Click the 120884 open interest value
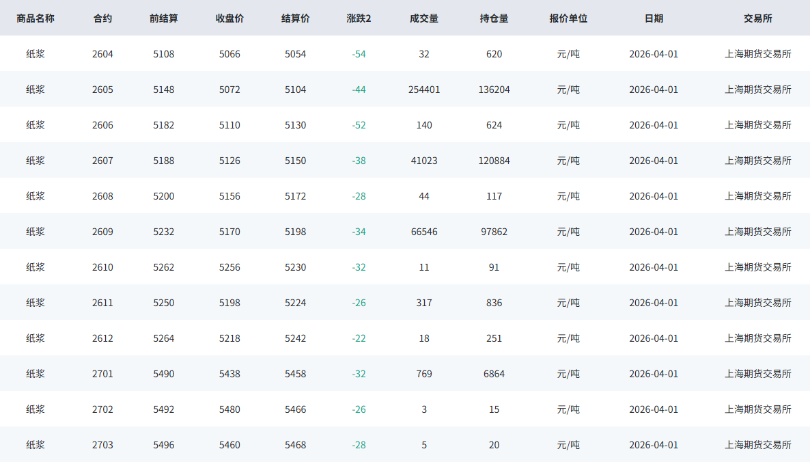The width and height of the screenshot is (810, 462). tap(494, 161)
